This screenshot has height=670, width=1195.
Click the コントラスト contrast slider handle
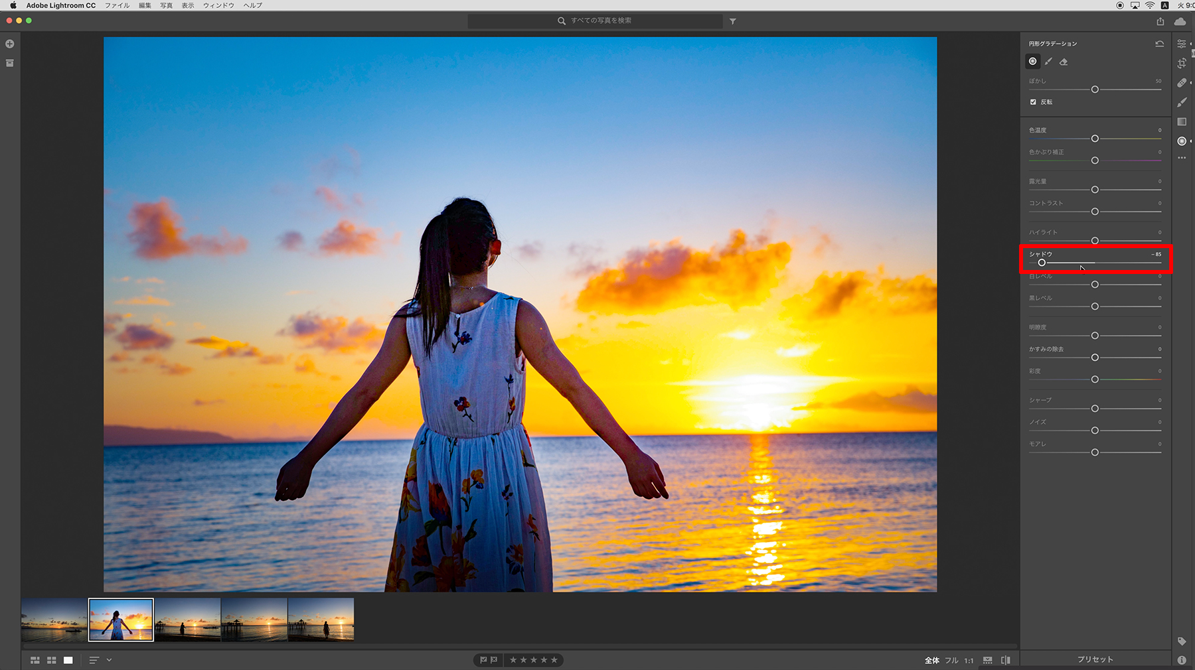1095,212
